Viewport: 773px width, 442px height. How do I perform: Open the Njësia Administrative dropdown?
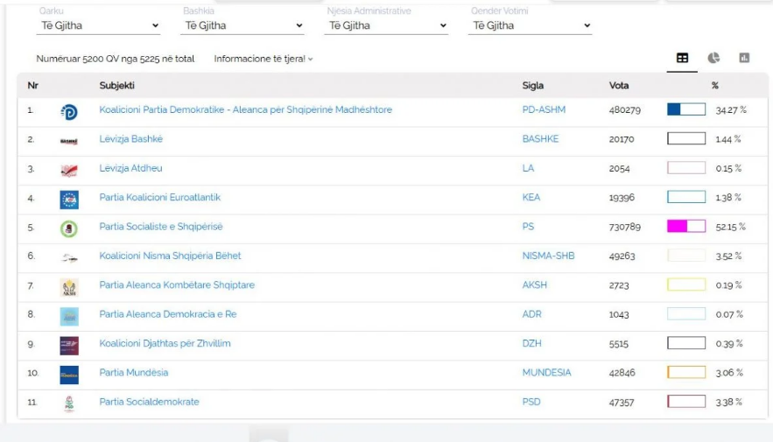(386, 25)
